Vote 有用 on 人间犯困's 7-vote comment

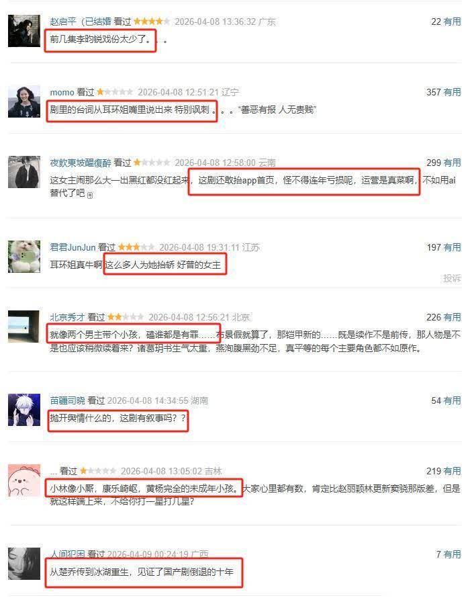[x=452, y=554]
